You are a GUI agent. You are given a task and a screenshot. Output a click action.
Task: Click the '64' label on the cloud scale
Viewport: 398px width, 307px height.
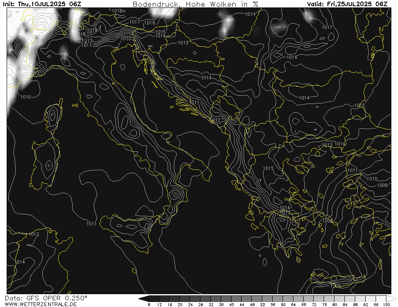(x=294, y=305)
